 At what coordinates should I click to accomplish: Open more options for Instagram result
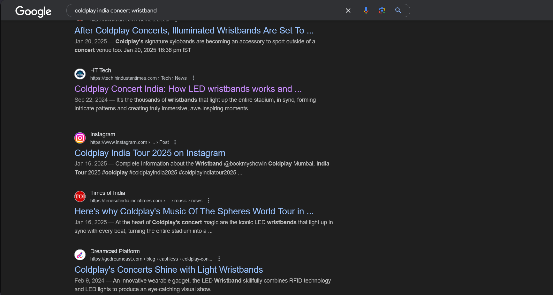pos(175,142)
